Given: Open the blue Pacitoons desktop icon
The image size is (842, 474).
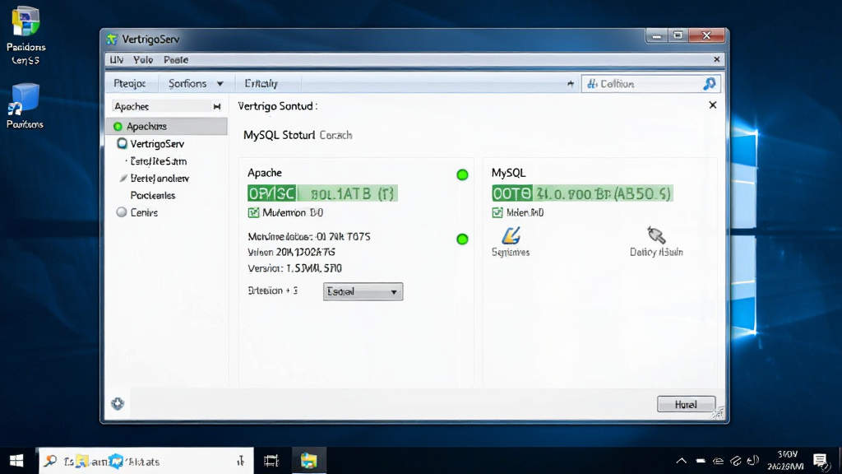Looking at the screenshot, I should pos(24,100).
